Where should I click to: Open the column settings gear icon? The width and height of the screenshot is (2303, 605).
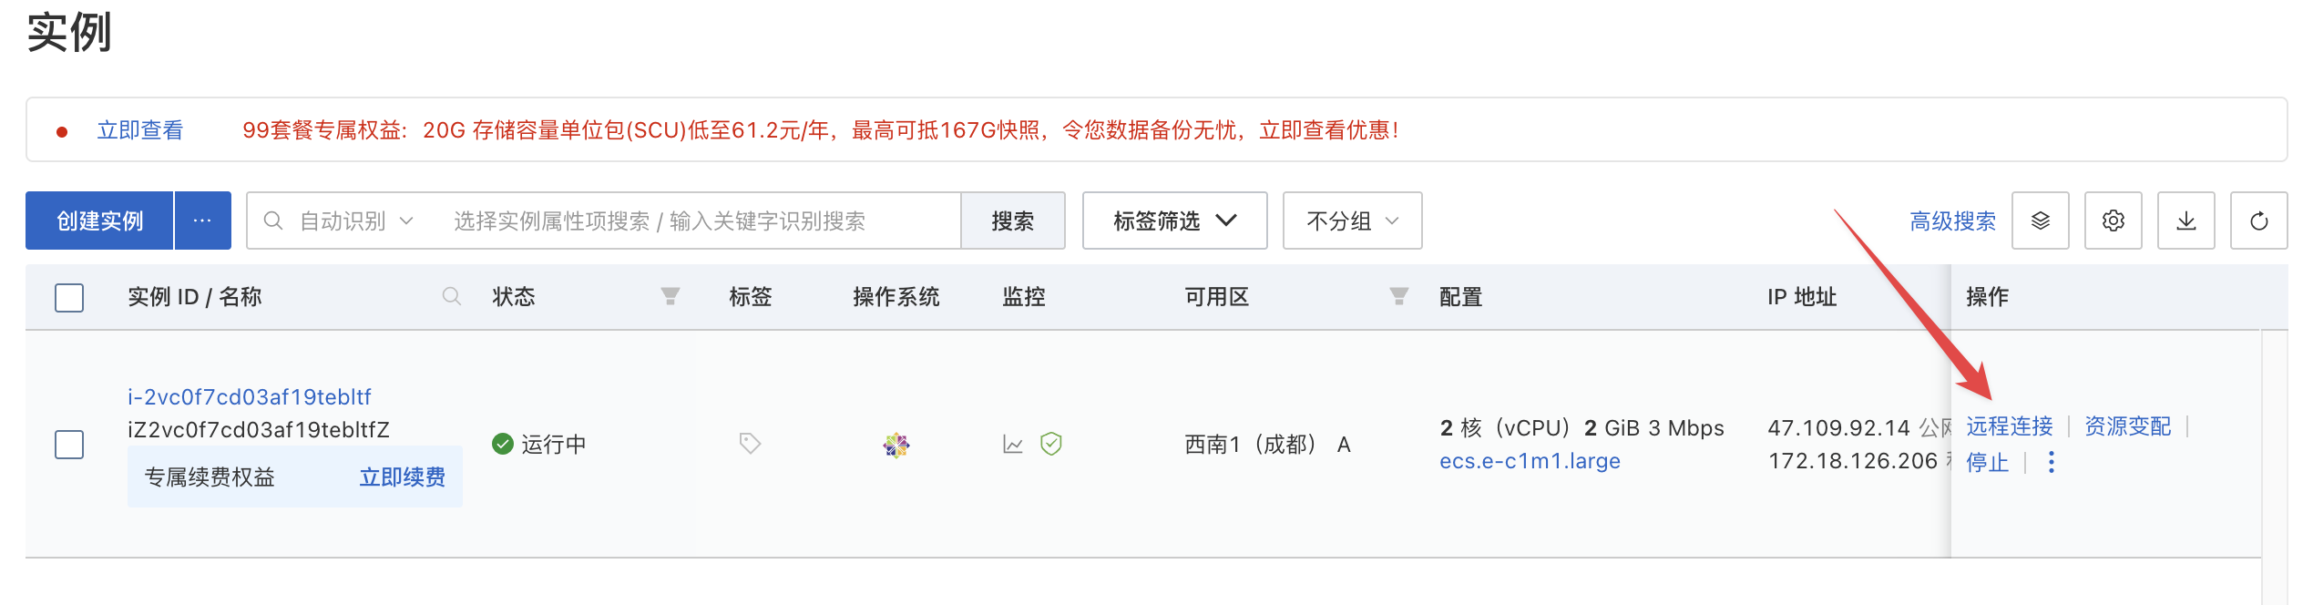2114,220
